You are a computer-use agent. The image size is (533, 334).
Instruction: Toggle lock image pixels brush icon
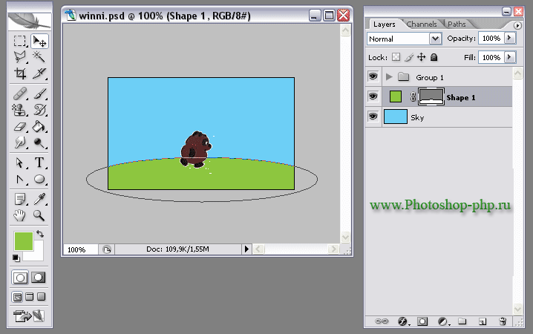click(409, 57)
